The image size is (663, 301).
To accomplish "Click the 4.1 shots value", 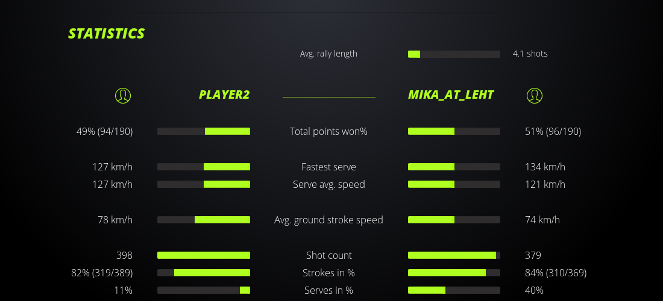I will (x=530, y=54).
